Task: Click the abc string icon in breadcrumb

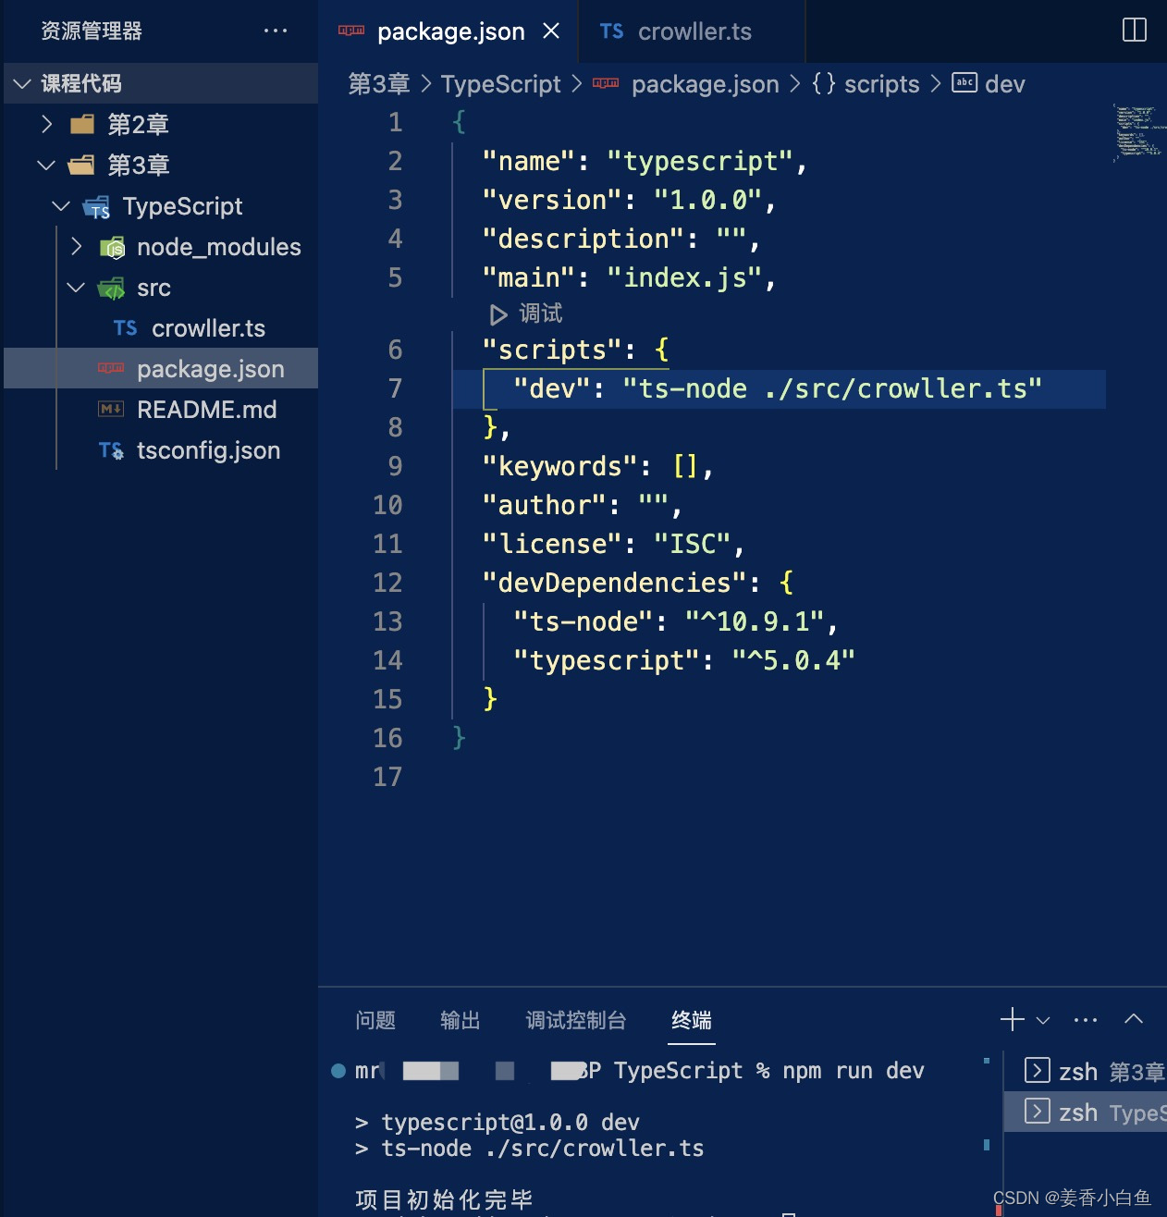Action: tap(964, 82)
